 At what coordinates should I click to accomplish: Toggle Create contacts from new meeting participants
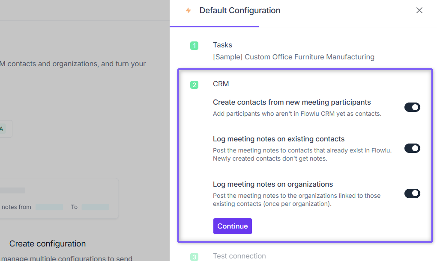(x=412, y=107)
